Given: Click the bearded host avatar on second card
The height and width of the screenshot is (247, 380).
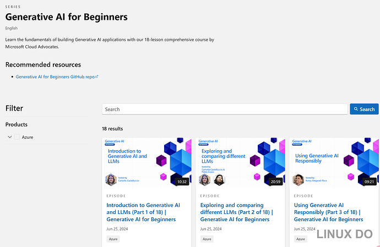Looking at the screenshot, I should coord(219,180).
